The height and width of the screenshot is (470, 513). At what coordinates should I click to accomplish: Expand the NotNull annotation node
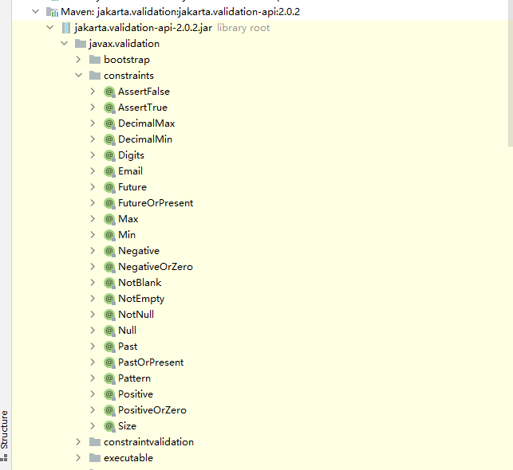(x=93, y=314)
